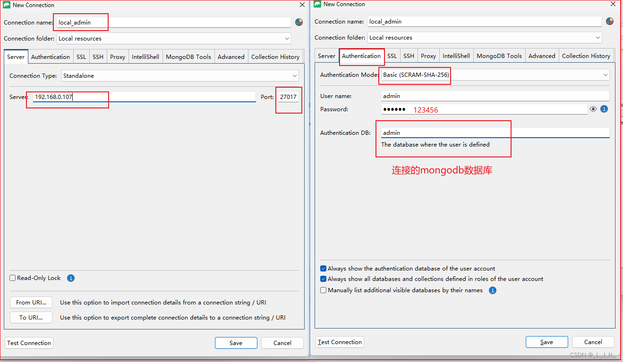
Task: Click the To URI... button
Action: click(x=31, y=318)
